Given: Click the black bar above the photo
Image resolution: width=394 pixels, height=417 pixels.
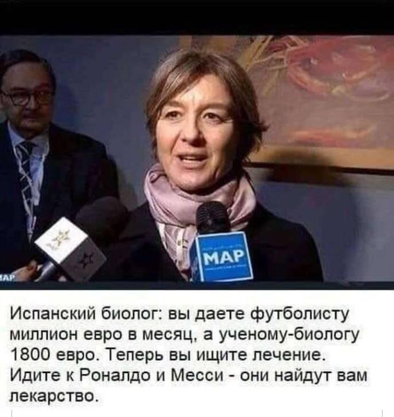Looking at the screenshot, I should pos(197,17).
